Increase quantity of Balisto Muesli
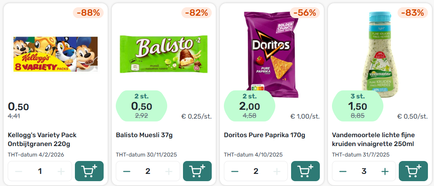This screenshot has height=186, width=434. click(168, 171)
